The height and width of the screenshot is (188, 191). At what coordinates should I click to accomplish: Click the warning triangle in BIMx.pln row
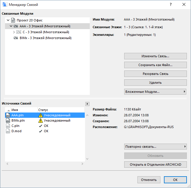point(40,121)
